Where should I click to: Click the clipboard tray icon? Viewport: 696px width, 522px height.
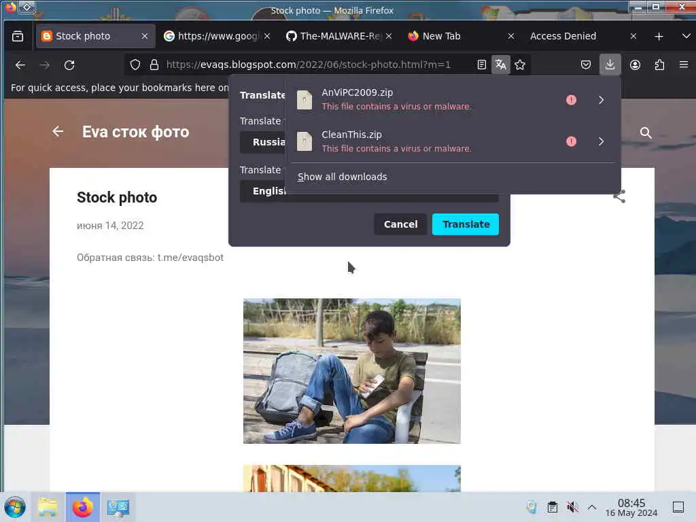552,507
